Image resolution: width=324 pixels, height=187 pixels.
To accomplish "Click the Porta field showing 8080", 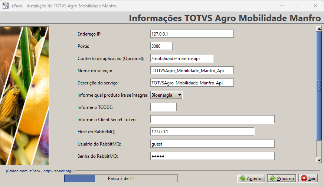I will pyautogui.click(x=161, y=46).
